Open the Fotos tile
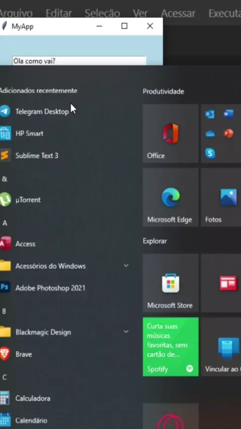Image resolution: width=241 pixels, height=429 pixels. click(221, 197)
